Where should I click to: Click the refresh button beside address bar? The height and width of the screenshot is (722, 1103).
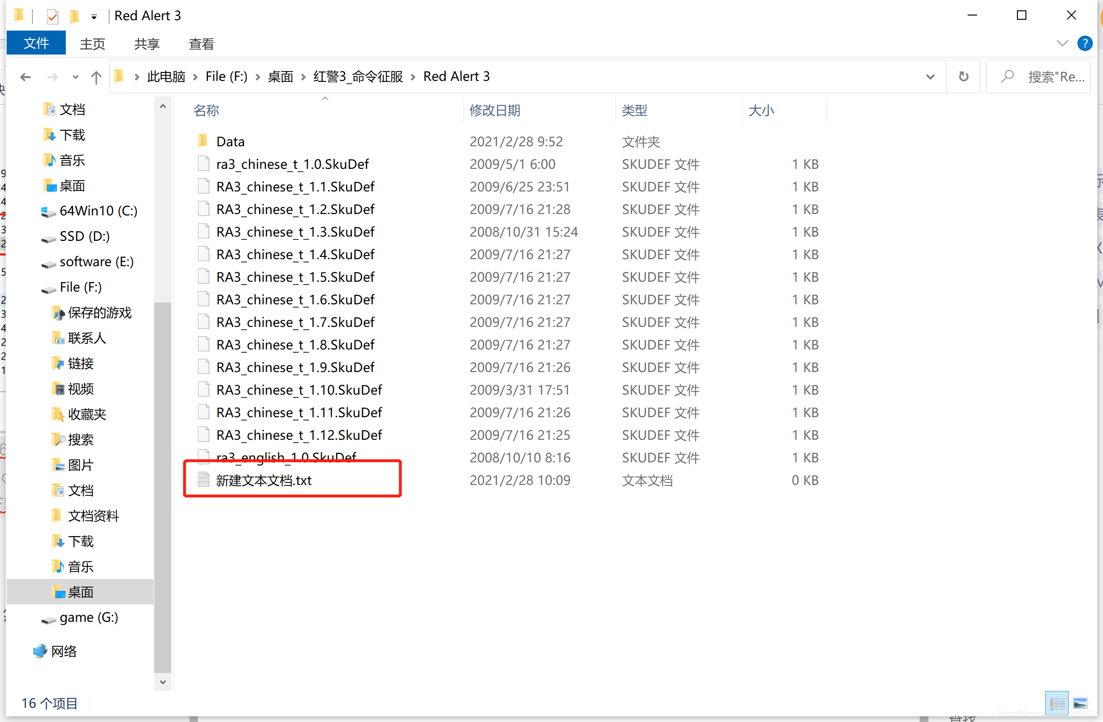[963, 76]
